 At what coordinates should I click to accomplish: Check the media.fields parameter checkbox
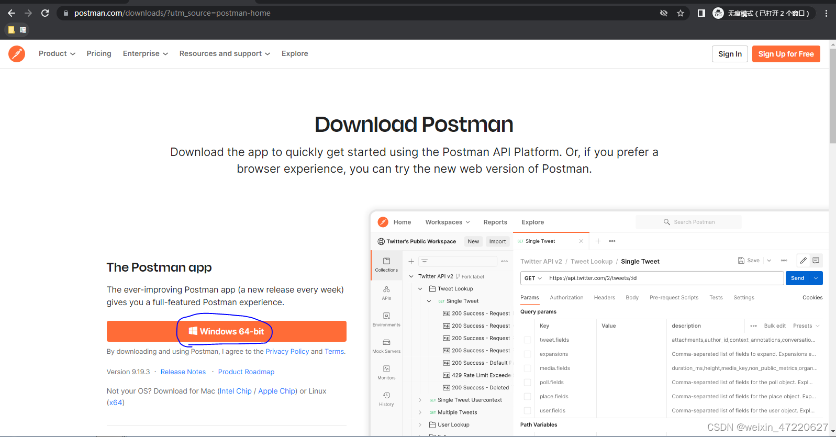(528, 368)
